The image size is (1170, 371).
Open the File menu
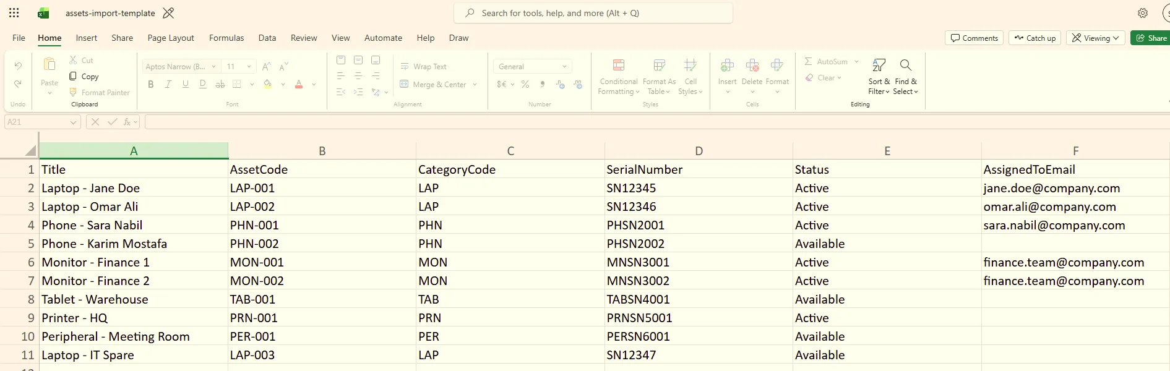tap(19, 38)
